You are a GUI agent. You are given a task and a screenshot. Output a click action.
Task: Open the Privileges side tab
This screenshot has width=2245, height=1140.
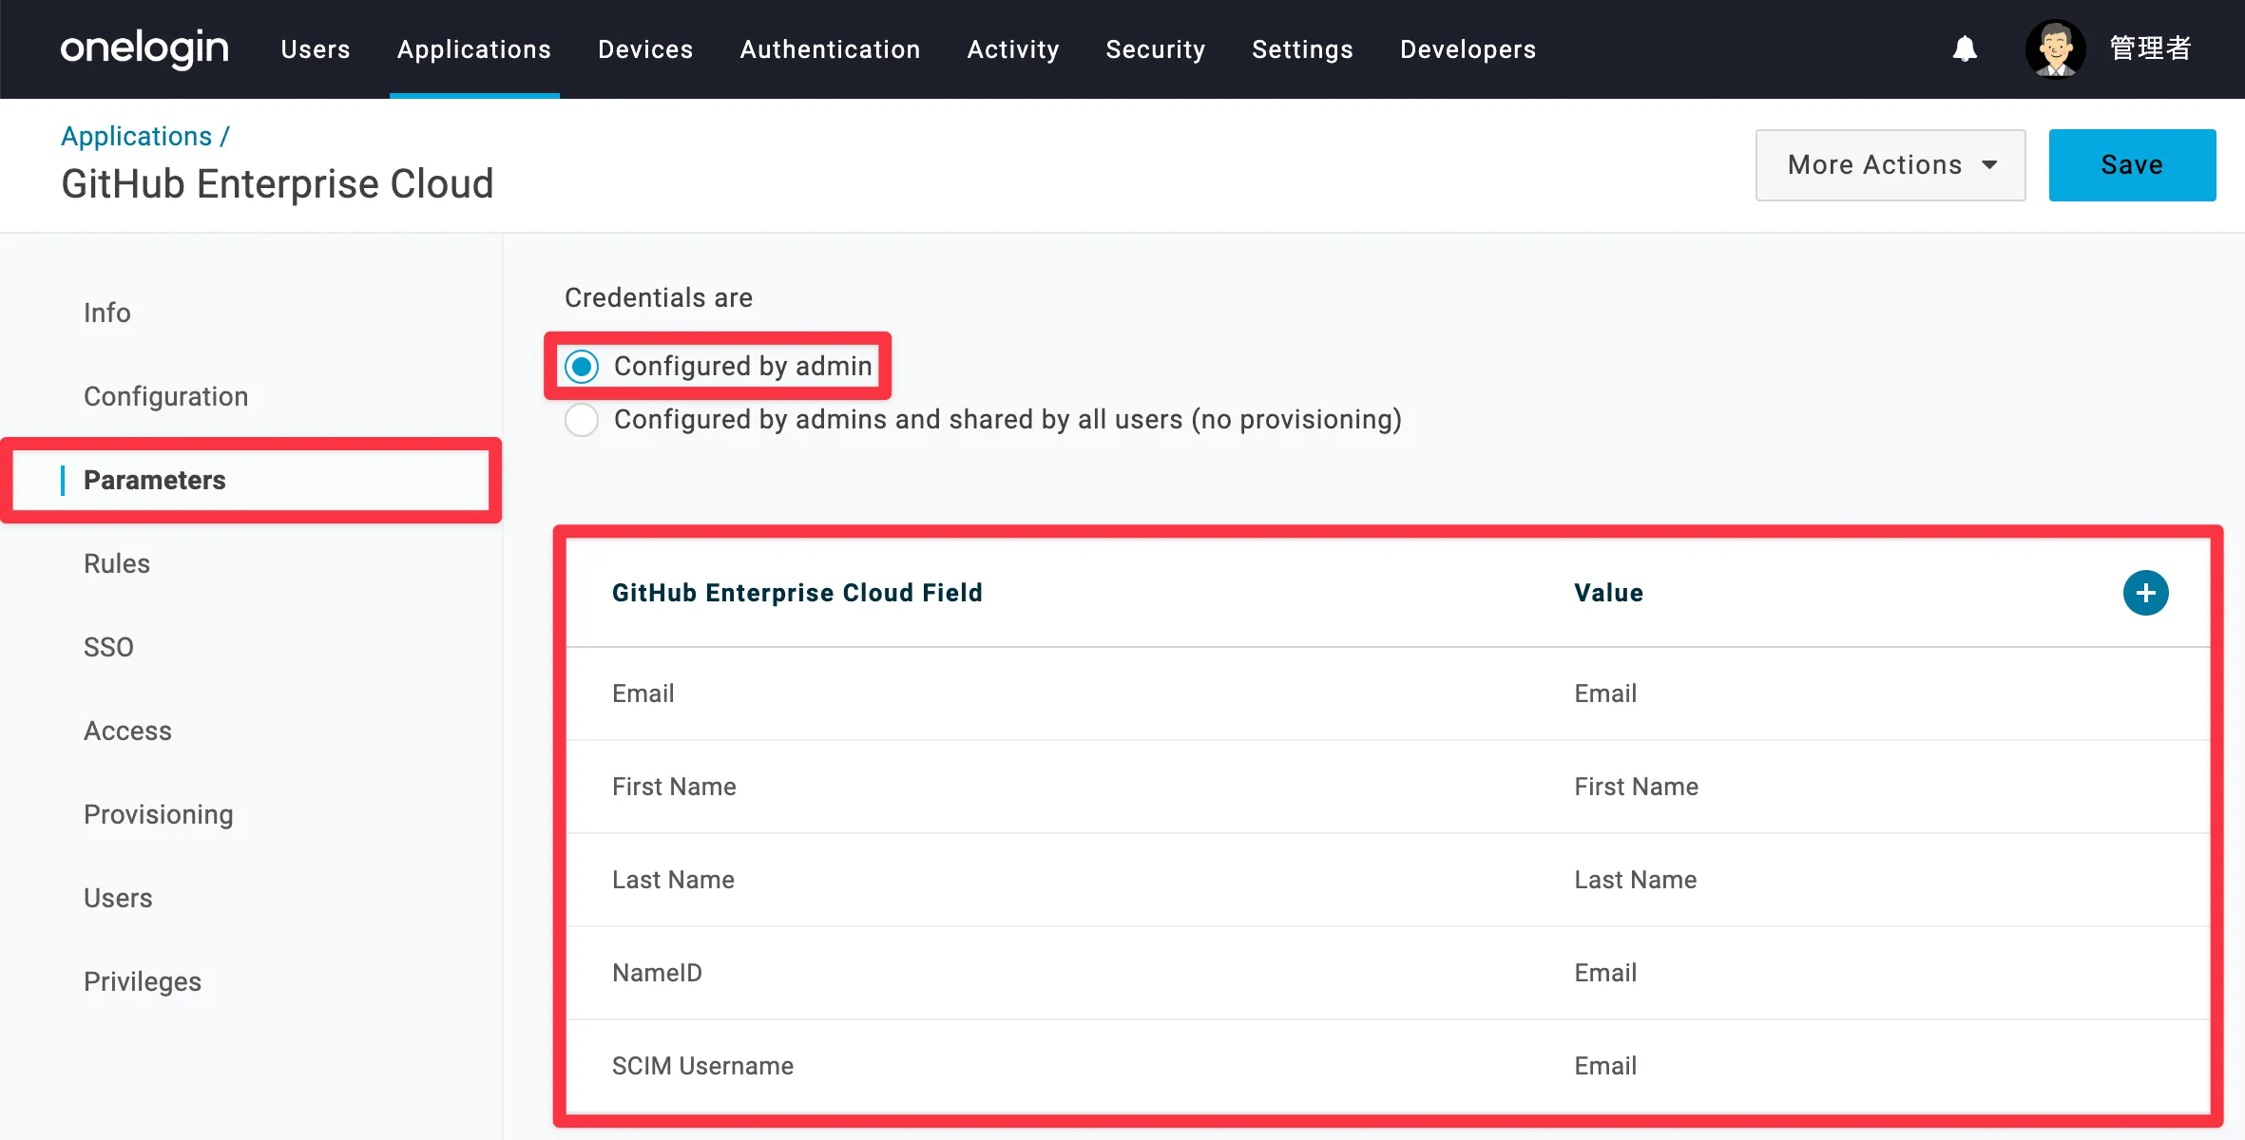143,981
